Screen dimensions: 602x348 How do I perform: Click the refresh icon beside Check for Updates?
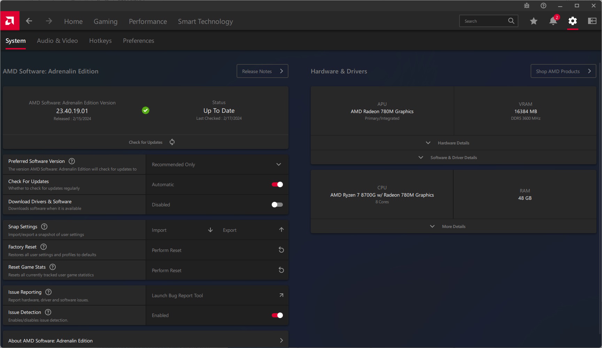click(x=172, y=142)
